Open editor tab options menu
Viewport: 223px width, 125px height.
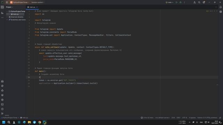(x=216, y=7)
